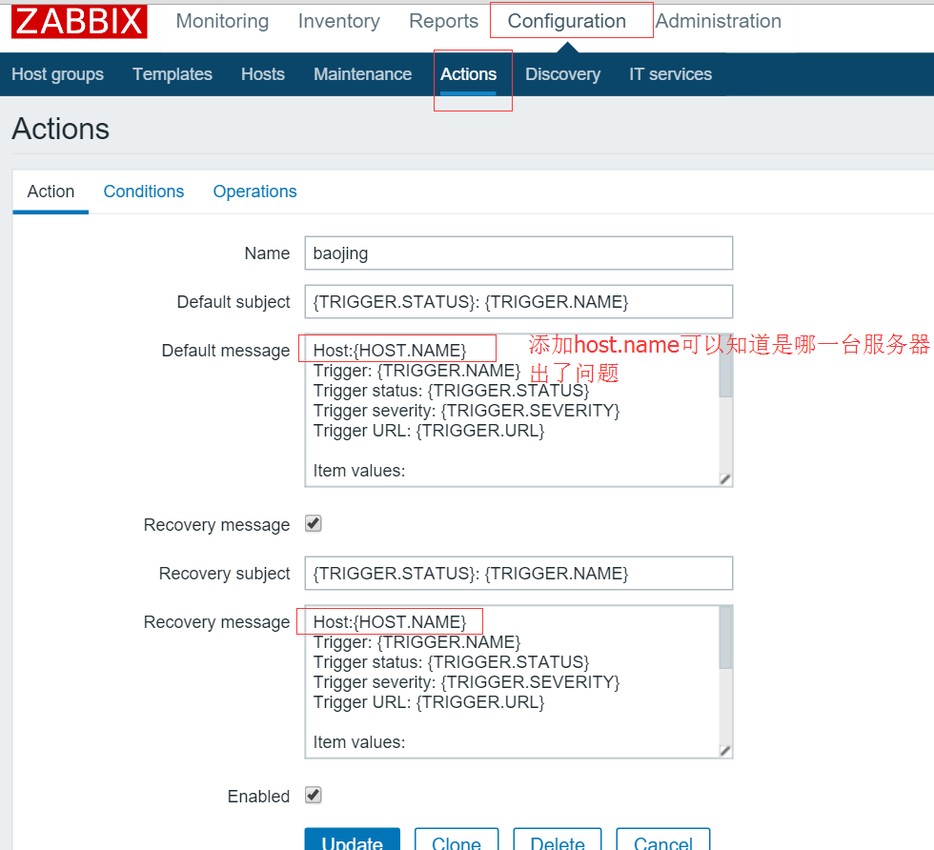Screen dimensions: 934x850
Task: Uncheck the Enabled checkbox
Action: (313, 796)
